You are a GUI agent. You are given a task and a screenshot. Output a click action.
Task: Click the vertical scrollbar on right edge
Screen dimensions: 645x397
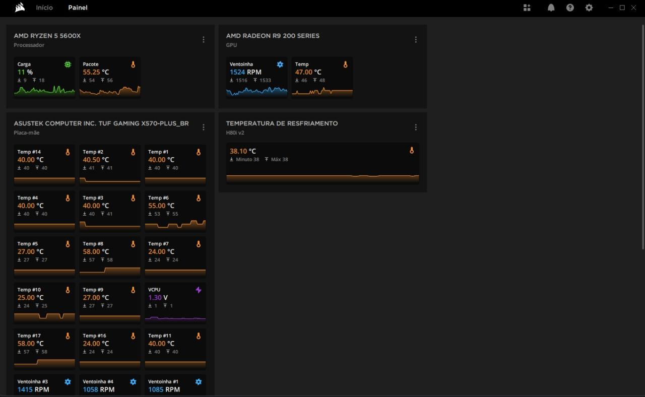coord(642,136)
